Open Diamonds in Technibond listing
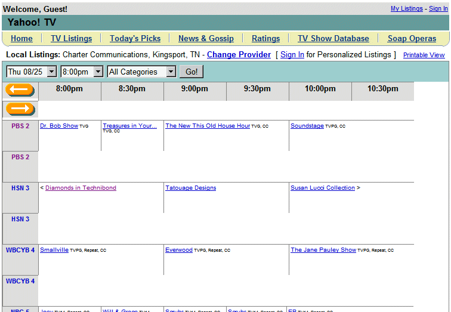This screenshot has width=451, height=312. pyautogui.click(x=81, y=188)
